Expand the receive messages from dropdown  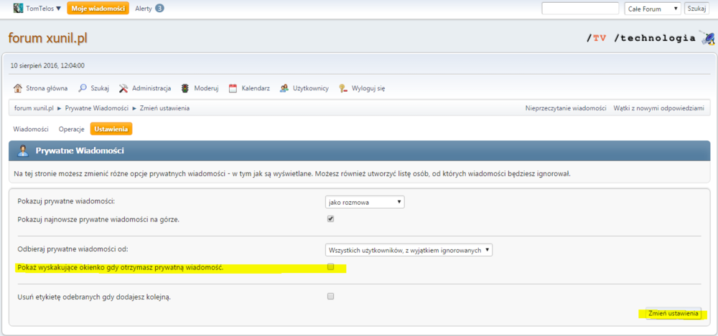click(408, 249)
